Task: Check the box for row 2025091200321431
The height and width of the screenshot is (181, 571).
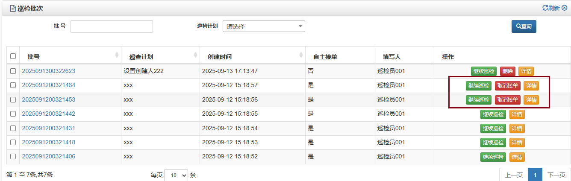Action: pos(13,128)
